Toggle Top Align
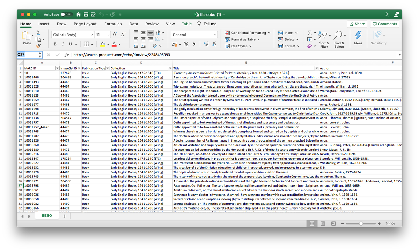This screenshot has height=251, width=419. [136, 33]
